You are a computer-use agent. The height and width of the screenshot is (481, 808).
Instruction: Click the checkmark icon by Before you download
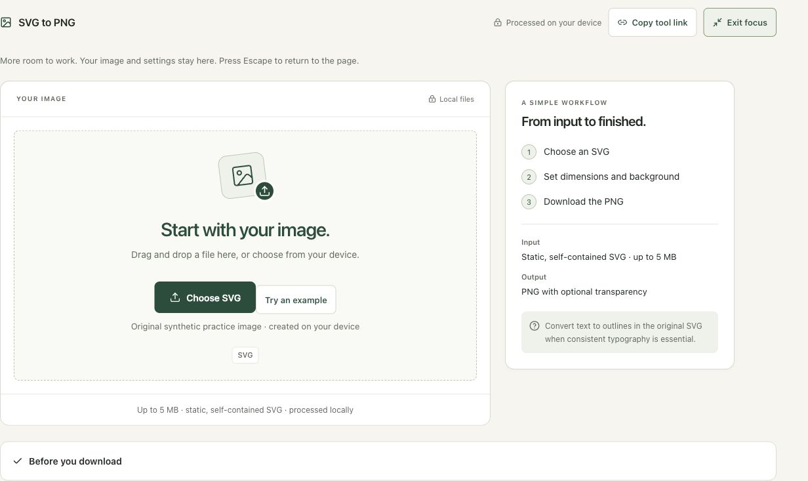tap(18, 461)
